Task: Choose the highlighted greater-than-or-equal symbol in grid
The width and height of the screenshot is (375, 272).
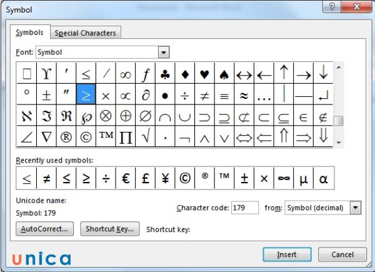Action: (x=86, y=94)
